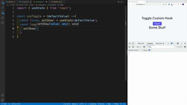Click the useToggle breadcrumb segment
187x105 pixels.
[x=52, y=5]
